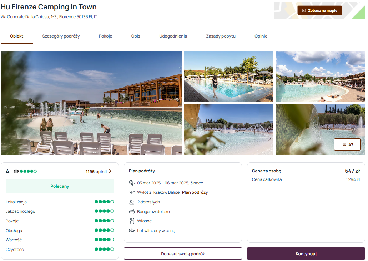Screen dimensions: 368x261
Task: Click the TripAdvisor owl rating icon
Action: (x=16, y=171)
